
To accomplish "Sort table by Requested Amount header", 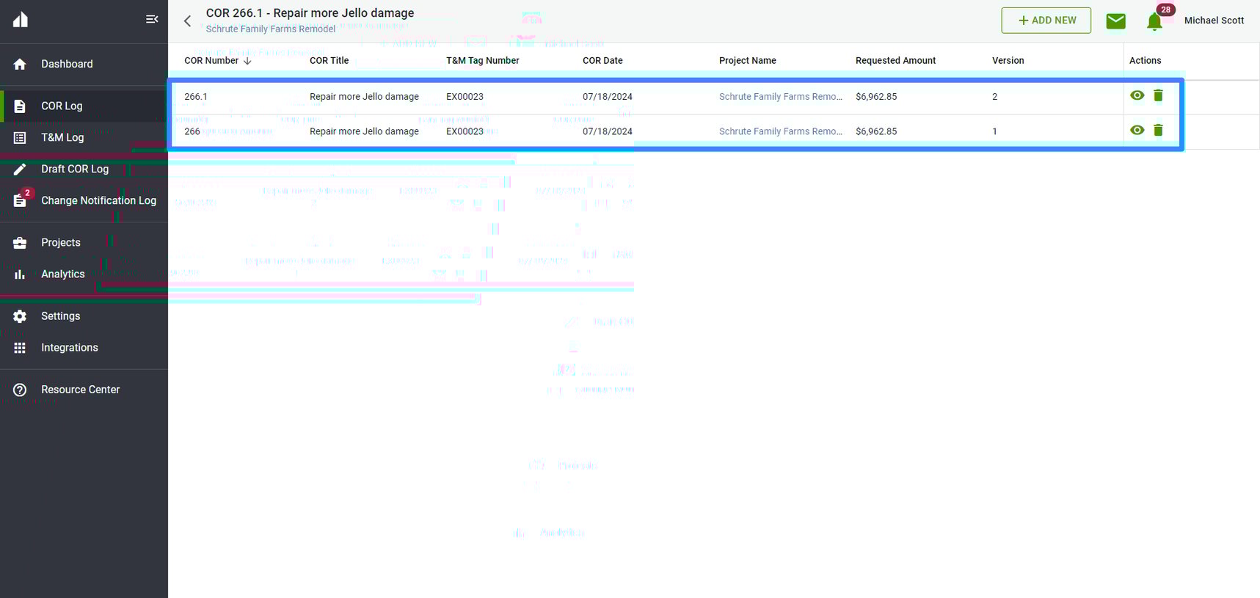I will [x=895, y=61].
